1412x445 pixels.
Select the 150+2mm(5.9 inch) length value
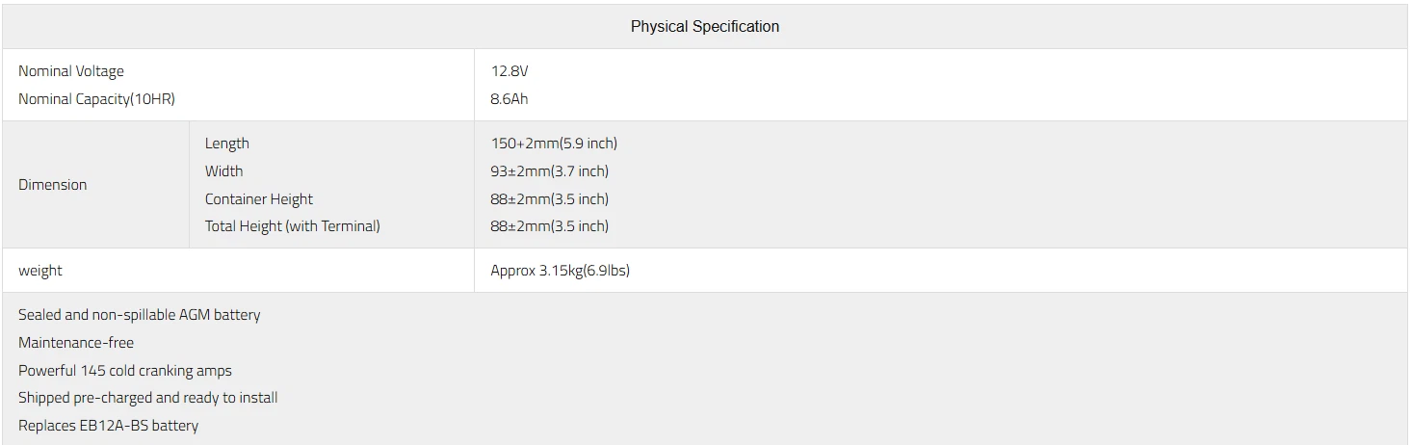click(x=554, y=144)
